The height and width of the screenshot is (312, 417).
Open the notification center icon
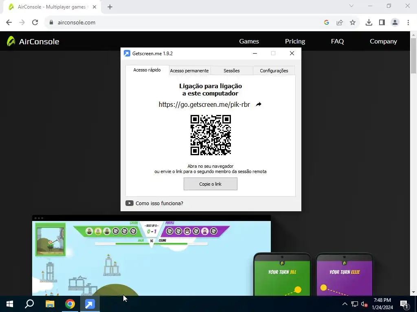pos(404,304)
